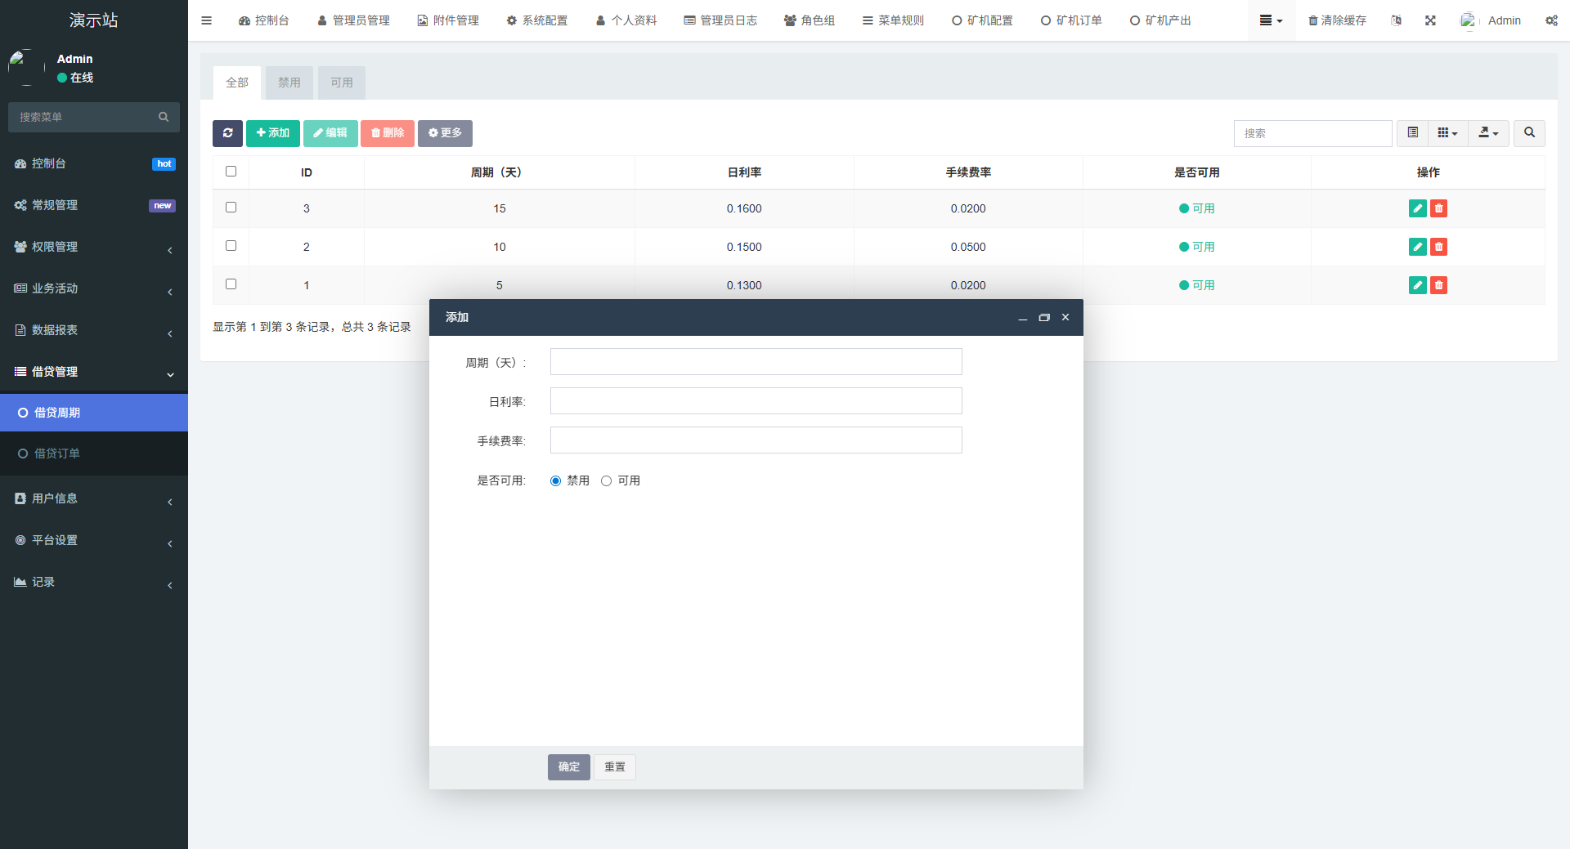Click the menu search magnifier in the sidebar
The width and height of the screenshot is (1570, 849).
pyautogui.click(x=164, y=117)
